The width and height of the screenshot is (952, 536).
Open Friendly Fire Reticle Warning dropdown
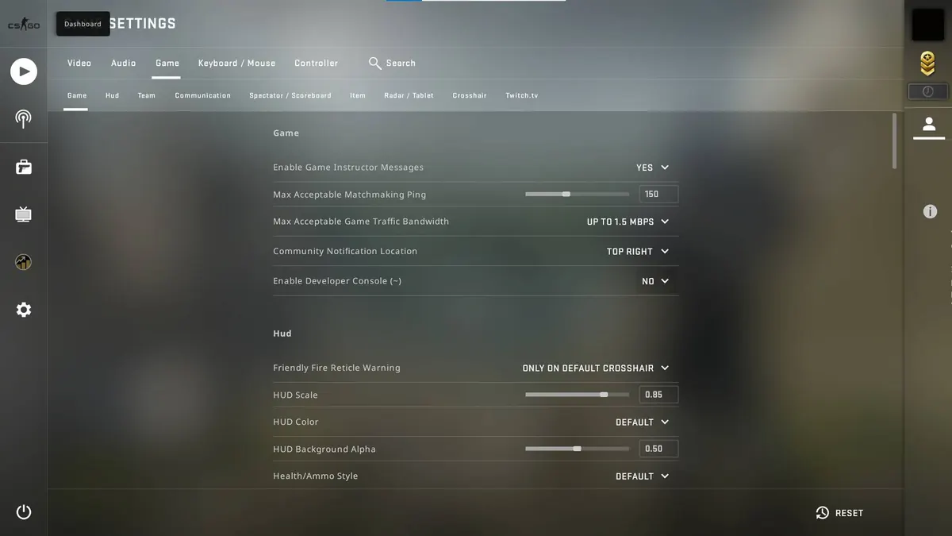596,368
